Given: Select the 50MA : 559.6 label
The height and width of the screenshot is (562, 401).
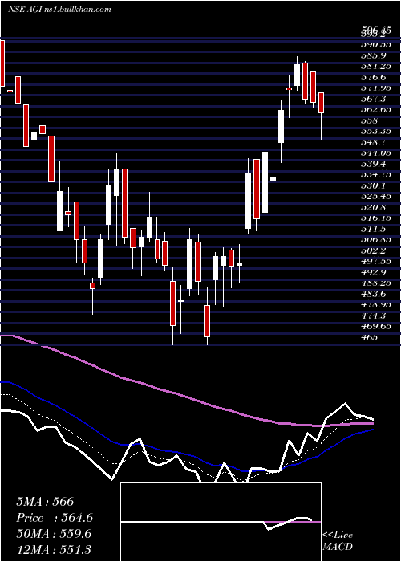Looking at the screenshot, I should [54, 534].
